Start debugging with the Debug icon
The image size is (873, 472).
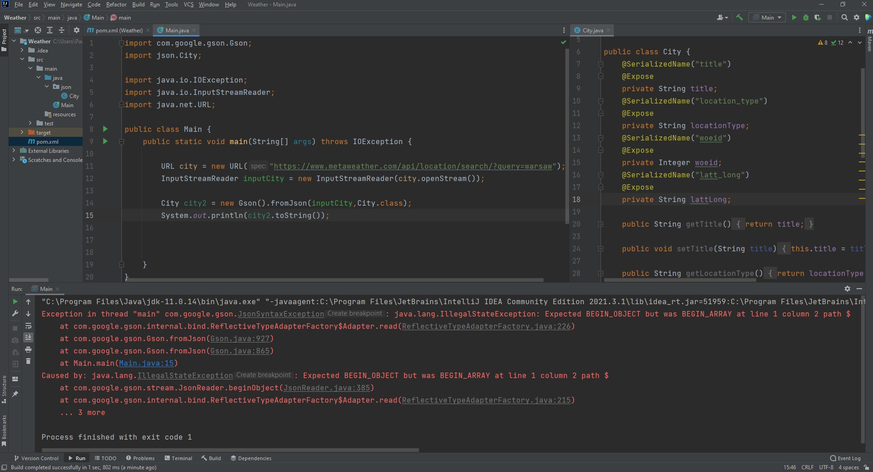(806, 17)
